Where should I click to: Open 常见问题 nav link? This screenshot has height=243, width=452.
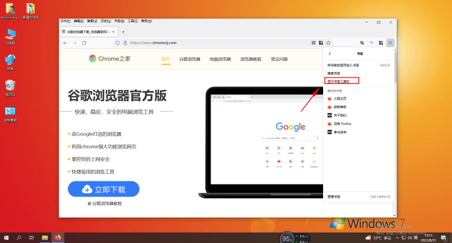point(279,59)
